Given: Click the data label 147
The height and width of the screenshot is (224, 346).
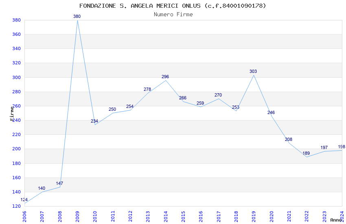Looking at the screenshot, I should tap(59, 183).
